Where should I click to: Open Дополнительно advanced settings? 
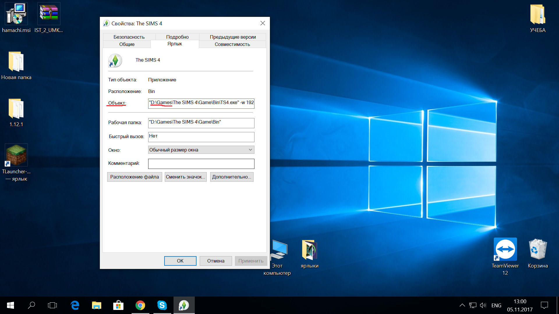pyautogui.click(x=232, y=177)
